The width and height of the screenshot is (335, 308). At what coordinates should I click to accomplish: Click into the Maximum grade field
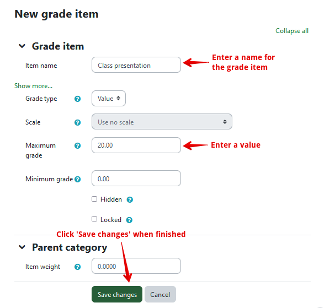coord(136,145)
